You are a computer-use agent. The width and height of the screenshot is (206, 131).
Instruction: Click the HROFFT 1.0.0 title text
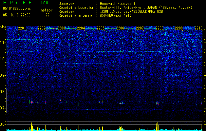pos(26,3)
